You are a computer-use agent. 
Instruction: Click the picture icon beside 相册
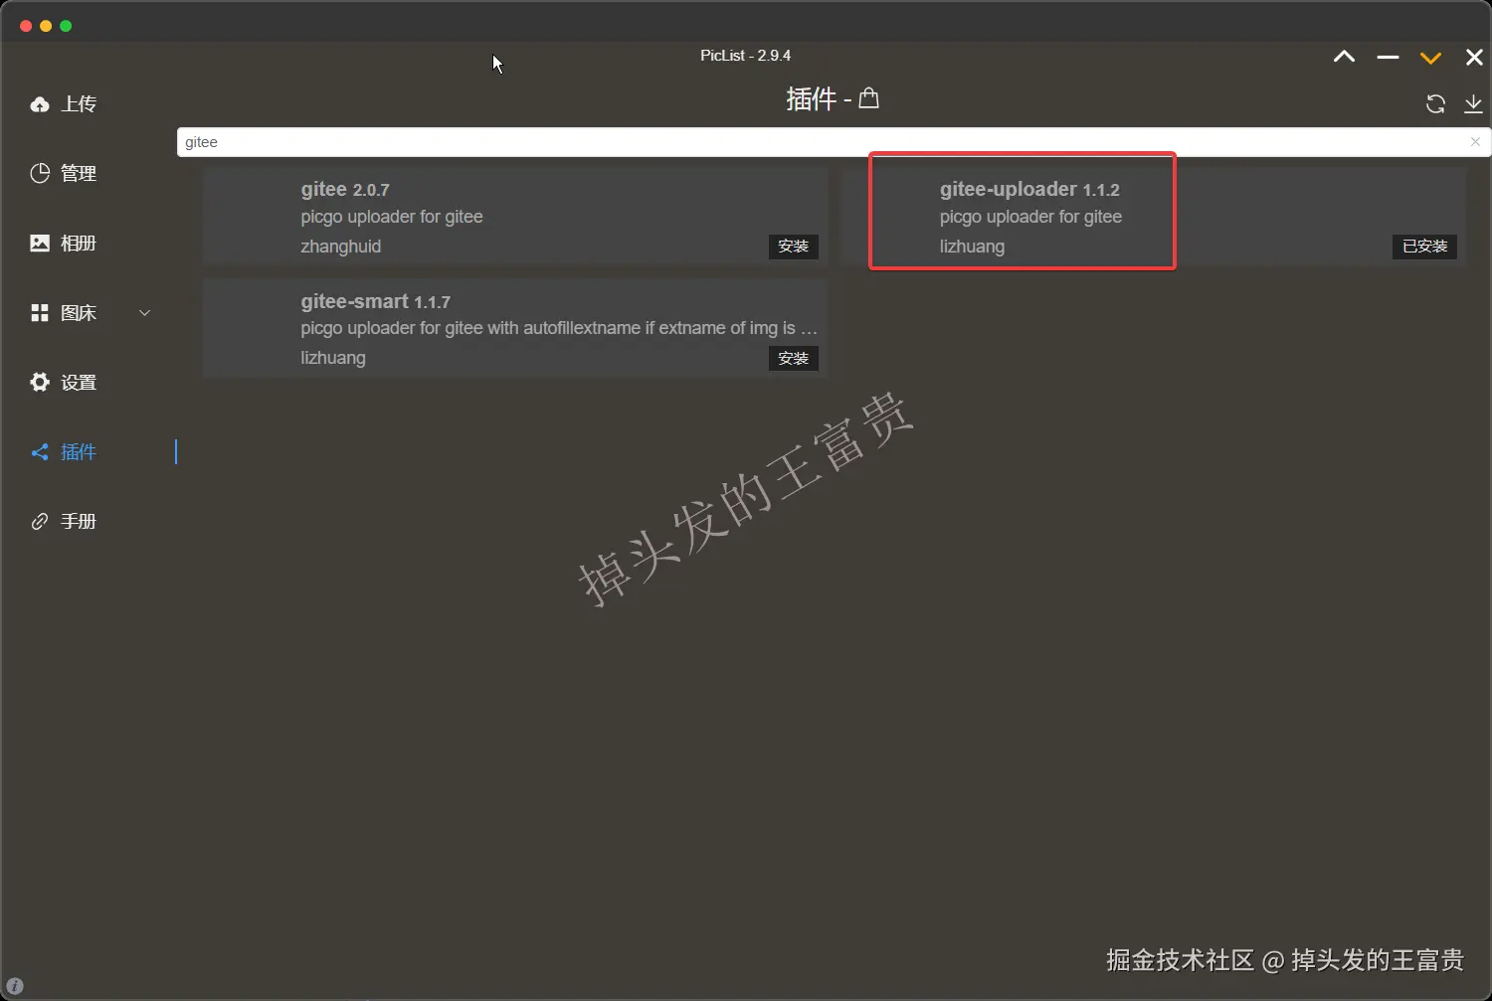click(40, 243)
